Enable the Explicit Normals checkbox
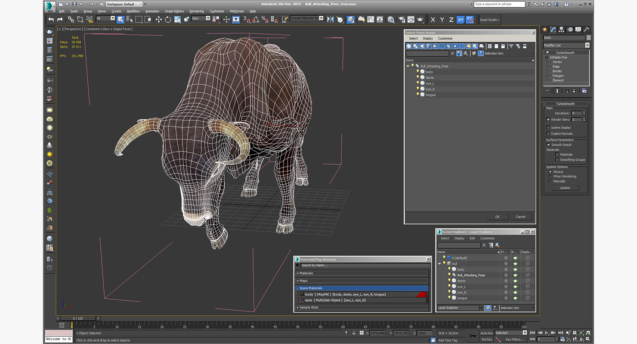Screen dimensions: 637x344 click(x=548, y=134)
